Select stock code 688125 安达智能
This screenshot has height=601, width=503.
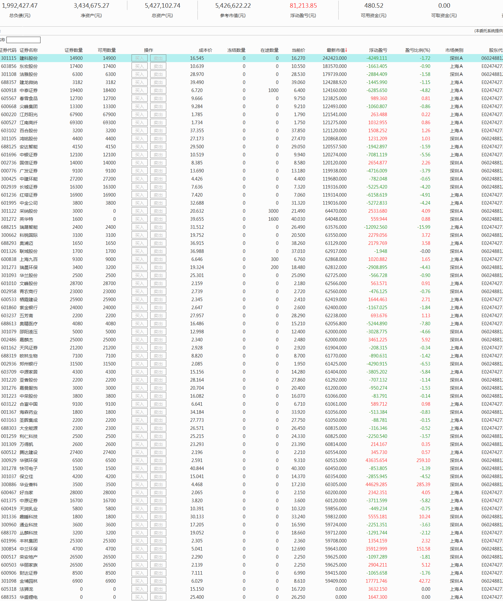click(9, 147)
